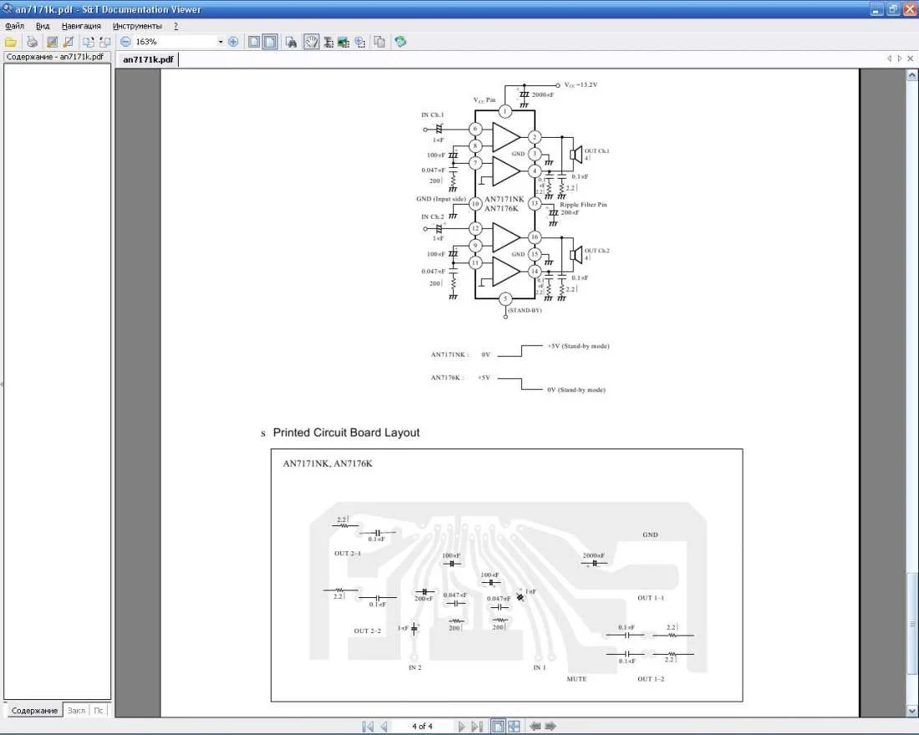Image resolution: width=919 pixels, height=735 pixels.
Task: Click the copy icon in toolbar
Action: click(x=379, y=42)
